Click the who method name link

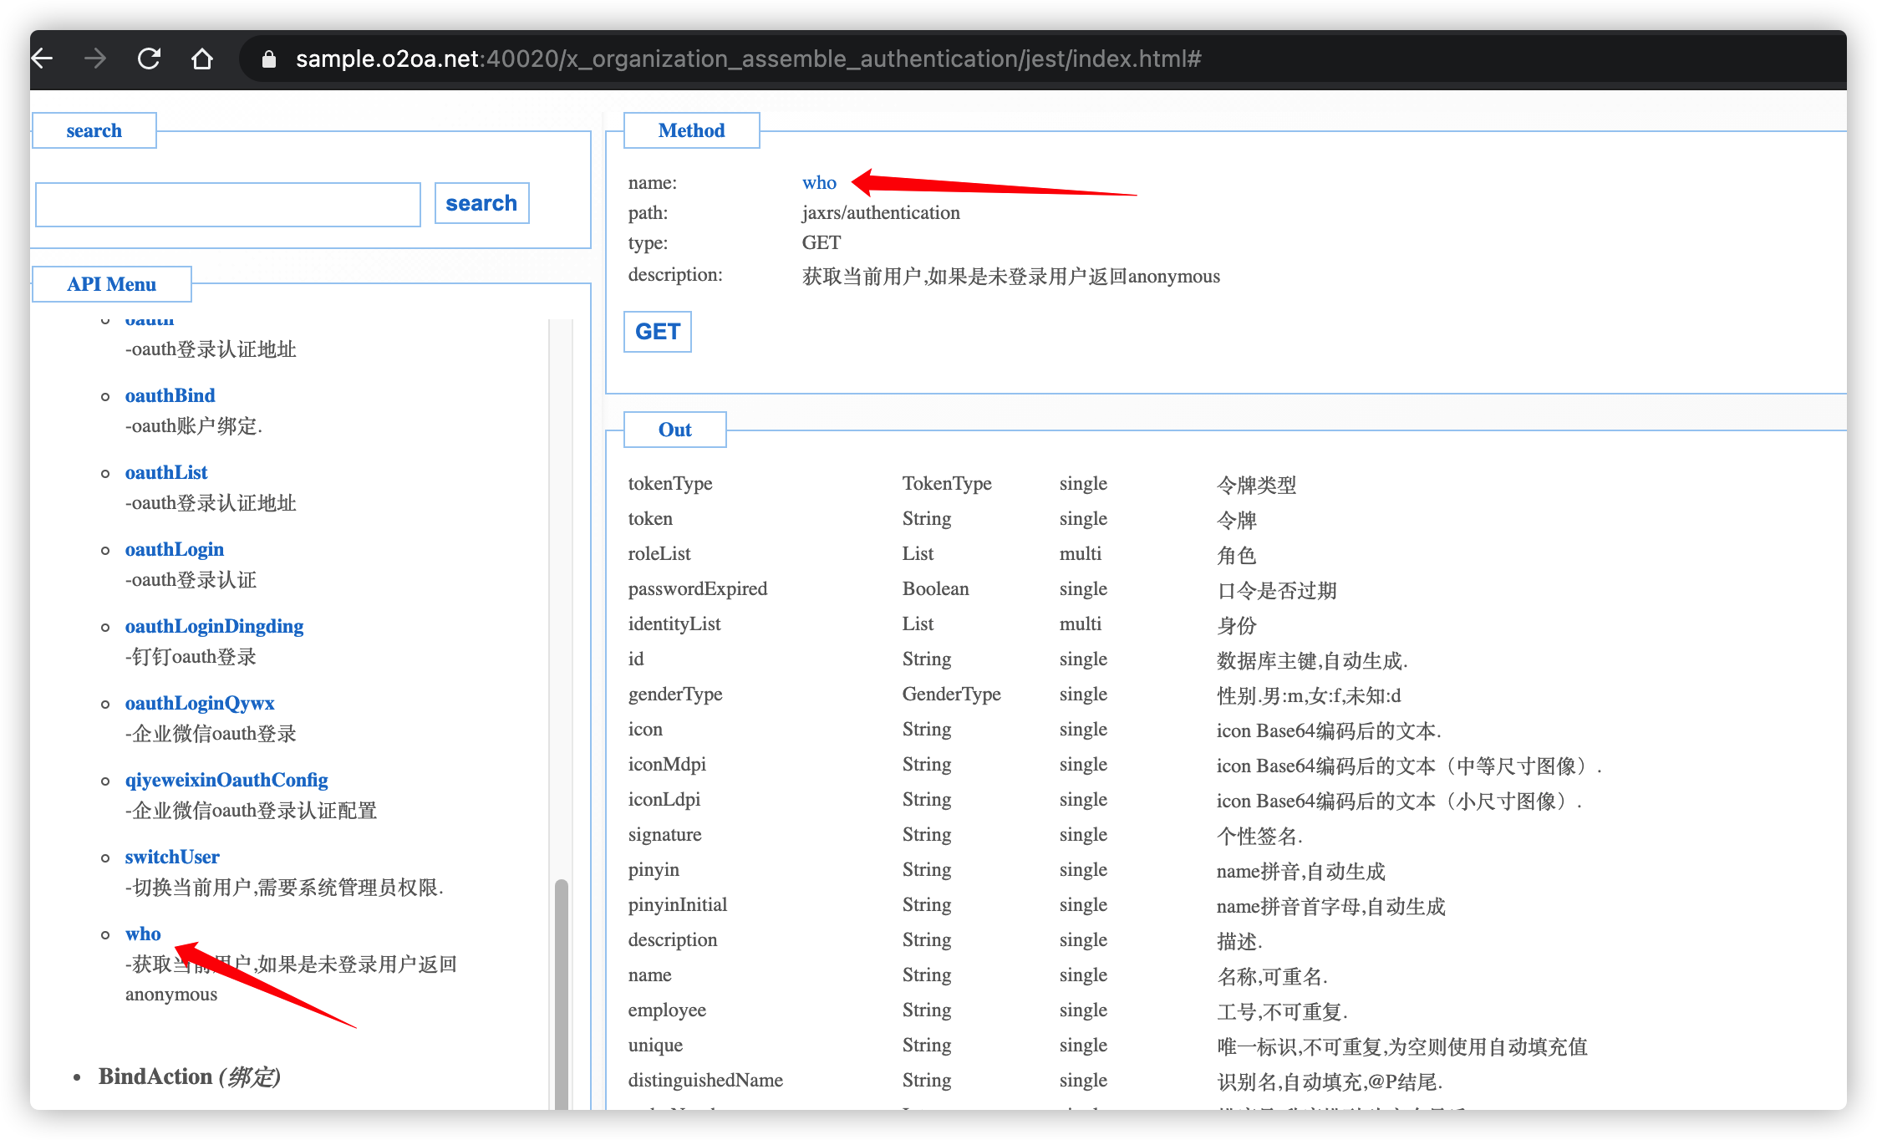coord(819,182)
